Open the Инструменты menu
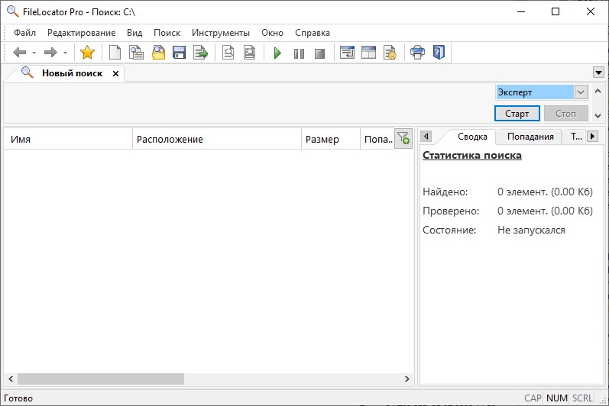609x406 pixels. tap(221, 33)
